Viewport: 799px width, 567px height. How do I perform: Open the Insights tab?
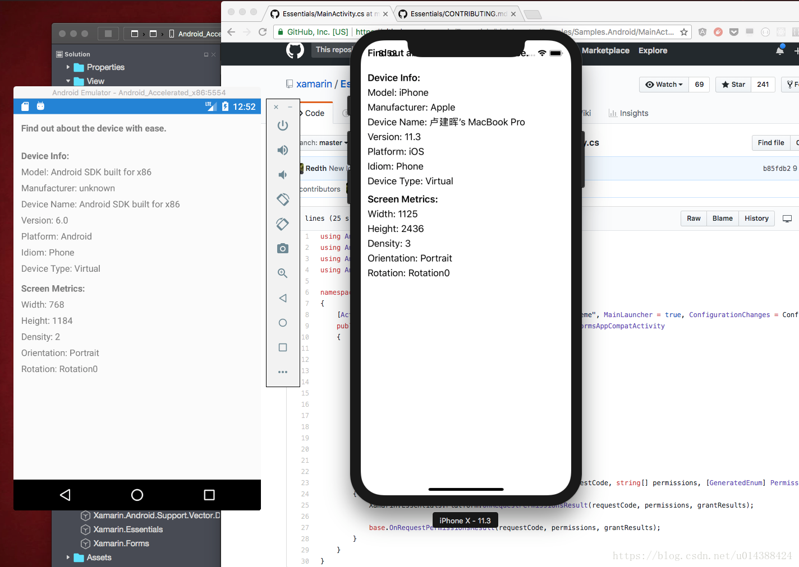pos(628,113)
